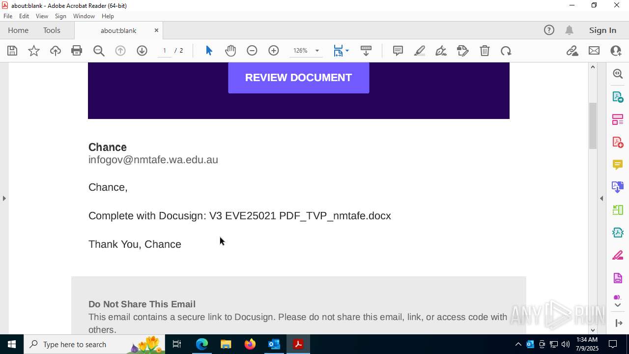Click the Sign In link
The width and height of the screenshot is (629, 354).
pos(602,30)
